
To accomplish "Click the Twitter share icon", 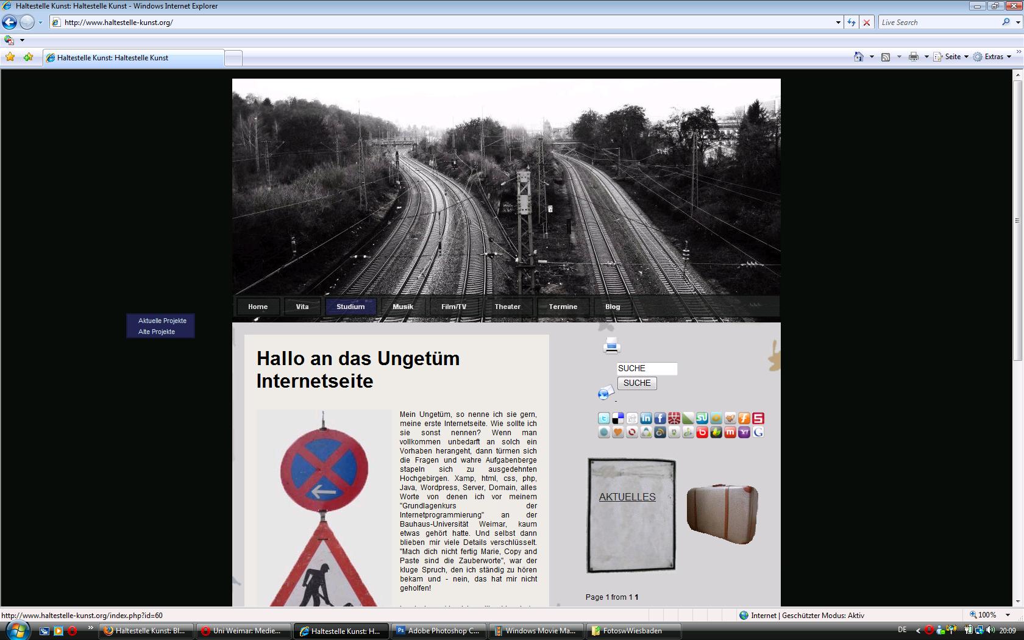I will 603,418.
